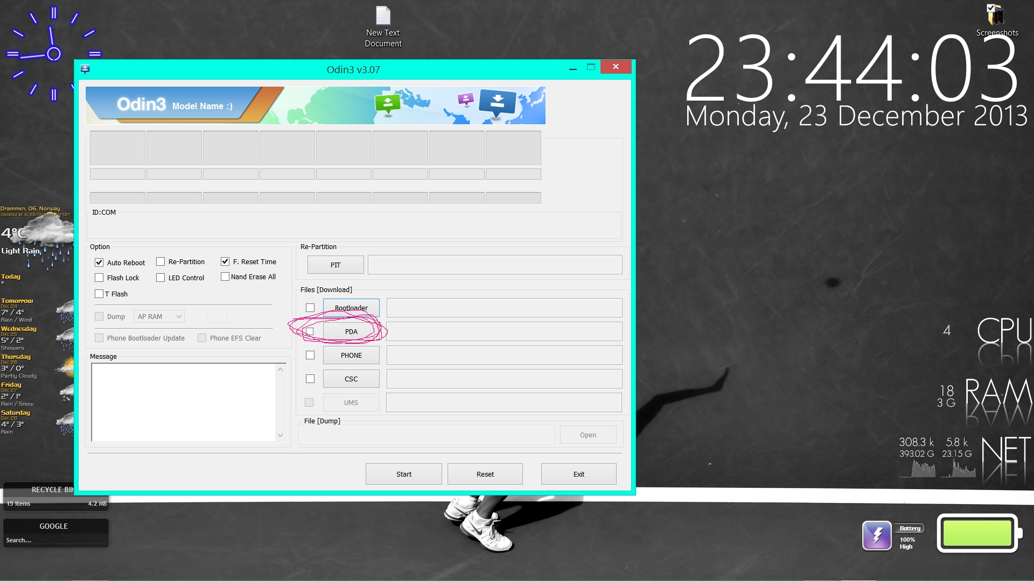Click the date text Monday, 23 December 2013
This screenshot has height=581, width=1034.
pos(856,116)
